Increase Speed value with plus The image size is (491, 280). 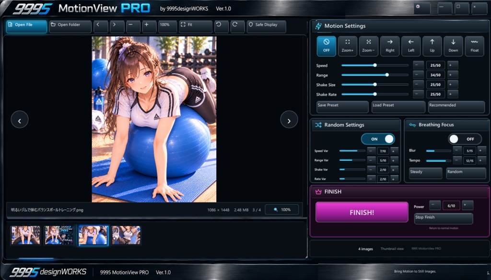tap(453, 65)
